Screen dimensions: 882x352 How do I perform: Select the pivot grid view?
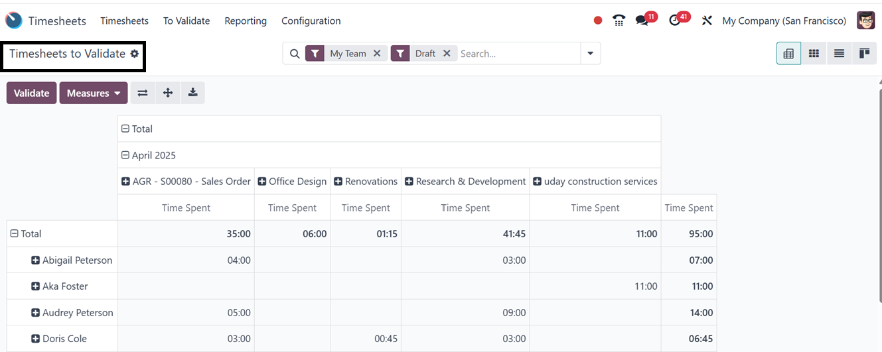[x=788, y=54]
